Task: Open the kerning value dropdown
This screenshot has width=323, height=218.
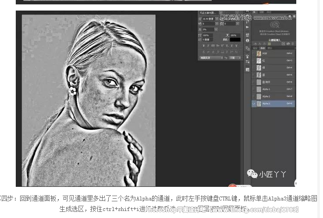Action: 217,24
